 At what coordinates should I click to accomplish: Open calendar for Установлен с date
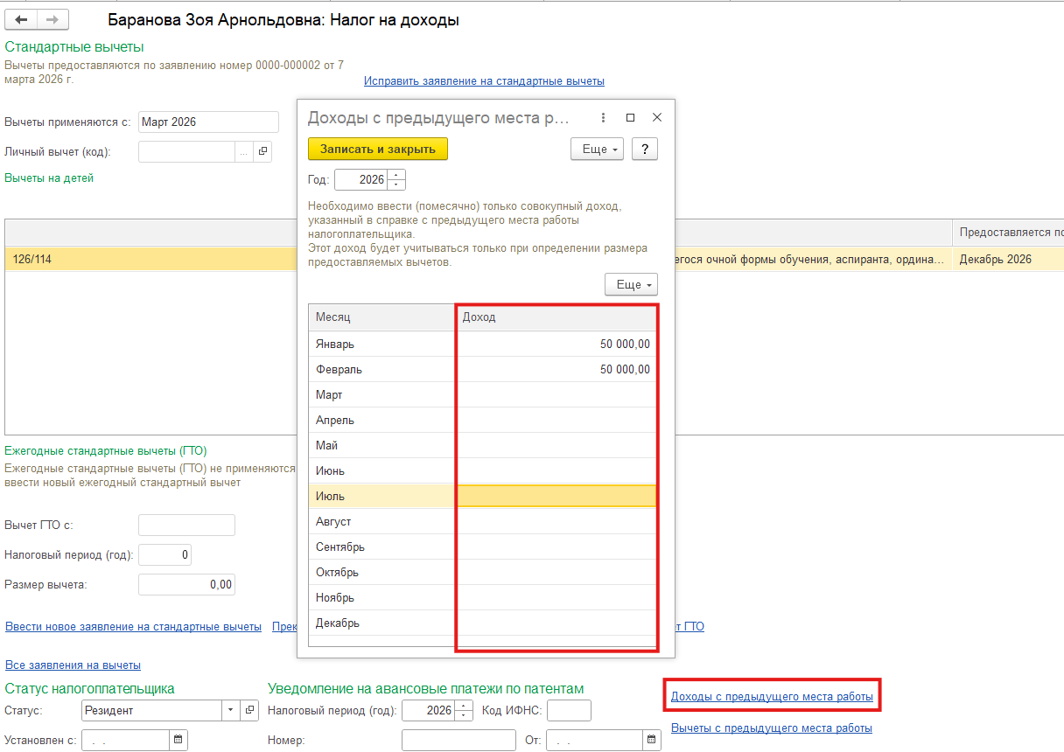[x=178, y=741]
